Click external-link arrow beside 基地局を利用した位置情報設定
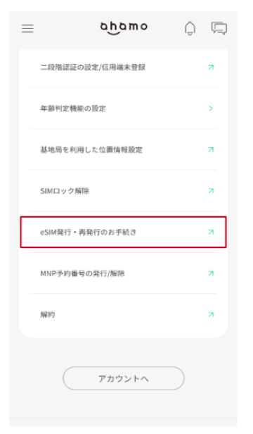253x434 pixels. tap(211, 149)
